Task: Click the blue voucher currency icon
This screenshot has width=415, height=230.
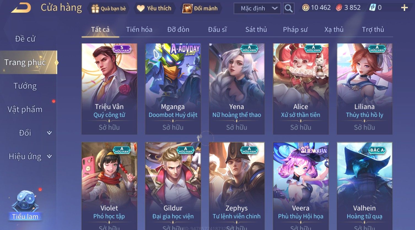Action: coord(372,8)
